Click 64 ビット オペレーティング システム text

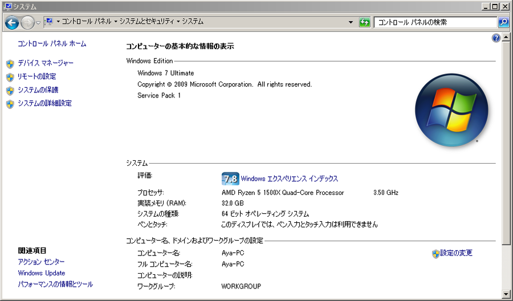pos(265,214)
